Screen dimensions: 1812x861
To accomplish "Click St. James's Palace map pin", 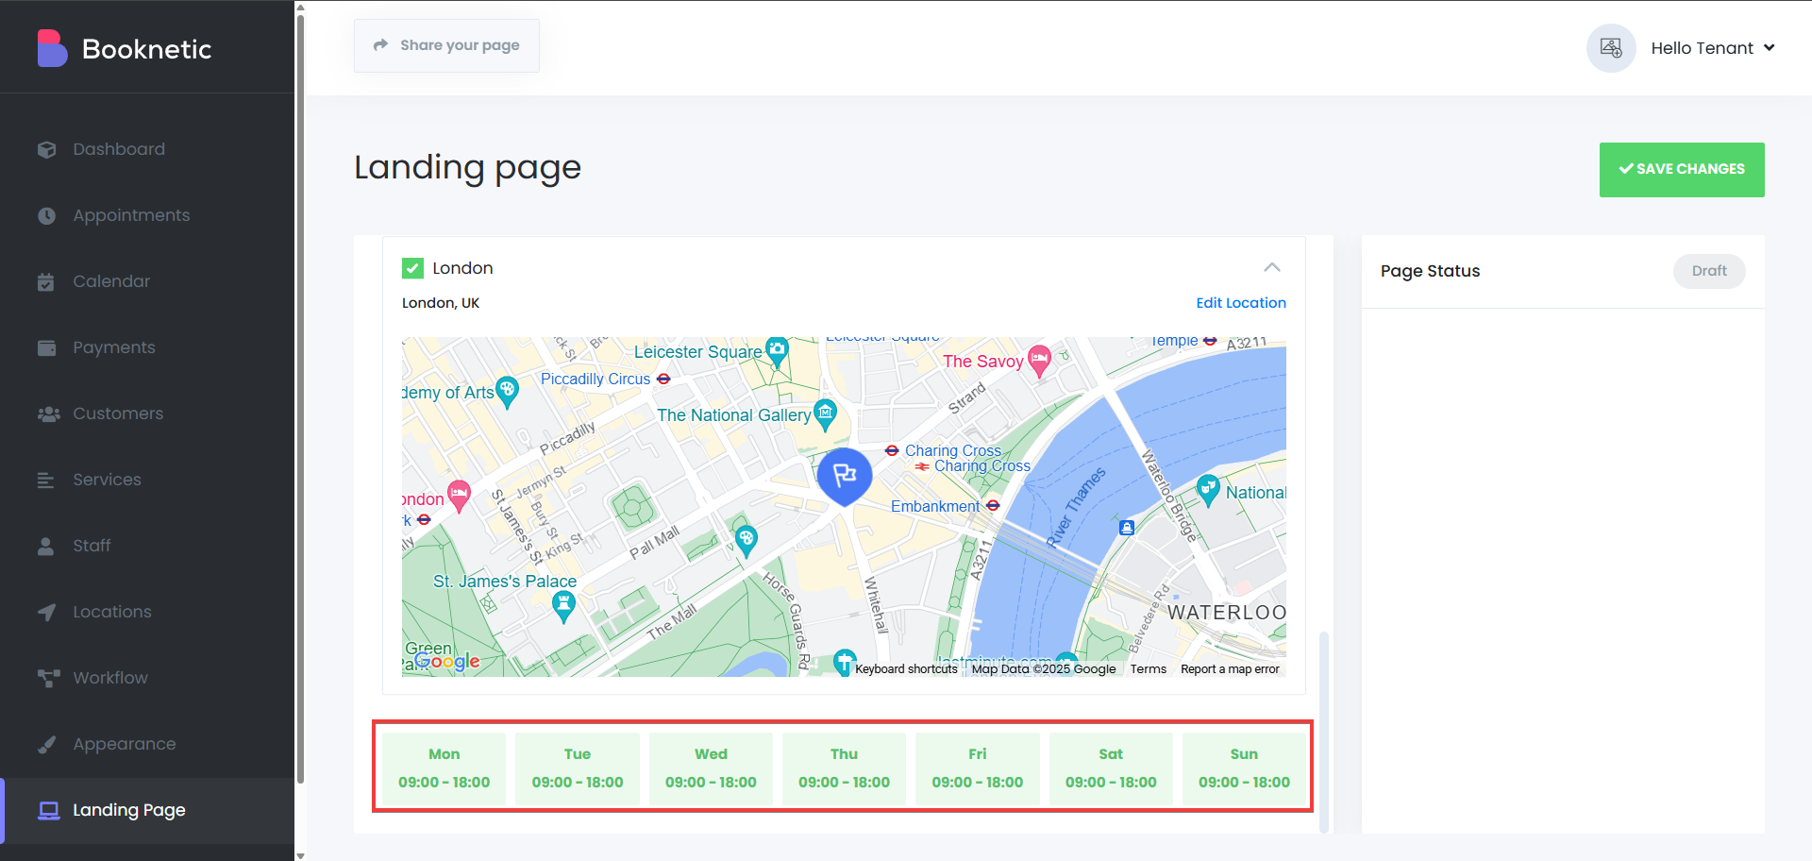I will 563,607.
